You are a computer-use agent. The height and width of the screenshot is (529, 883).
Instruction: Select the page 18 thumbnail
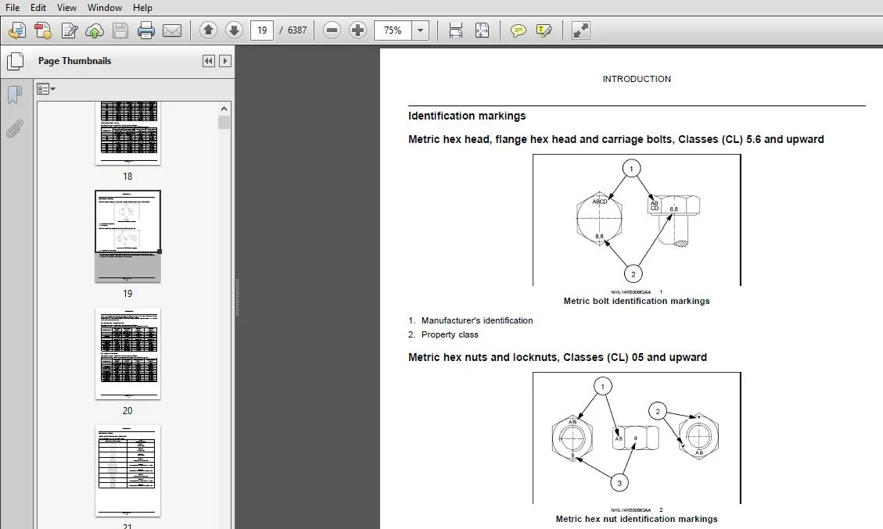pos(127,134)
